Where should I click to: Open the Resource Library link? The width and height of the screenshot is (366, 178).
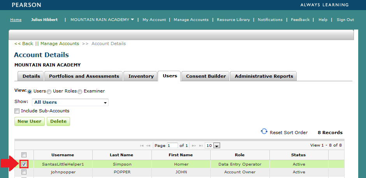(x=233, y=20)
